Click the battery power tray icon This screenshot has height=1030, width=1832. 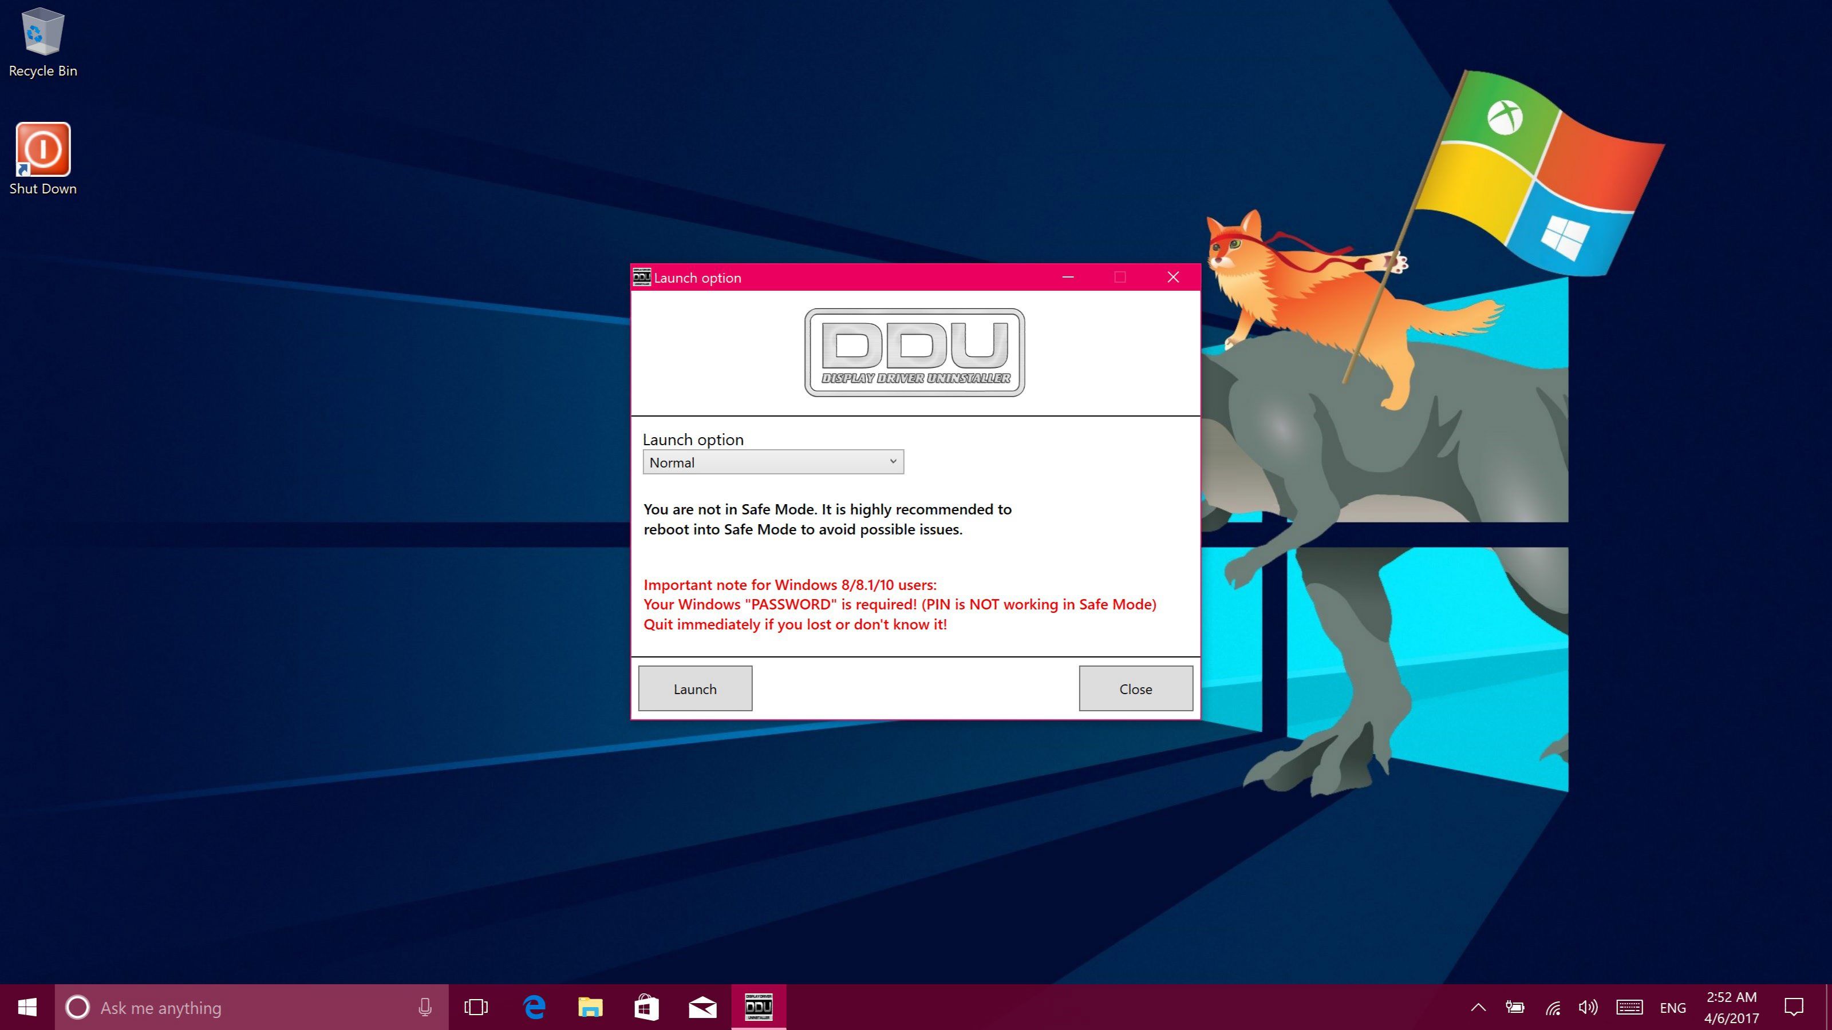(1515, 1007)
